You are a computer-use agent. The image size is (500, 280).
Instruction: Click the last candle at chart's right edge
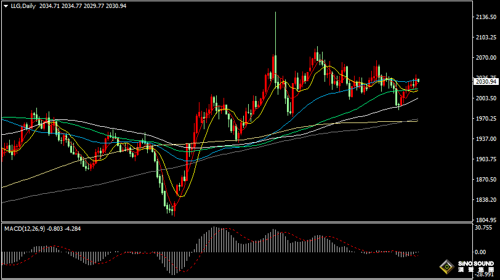418,81
